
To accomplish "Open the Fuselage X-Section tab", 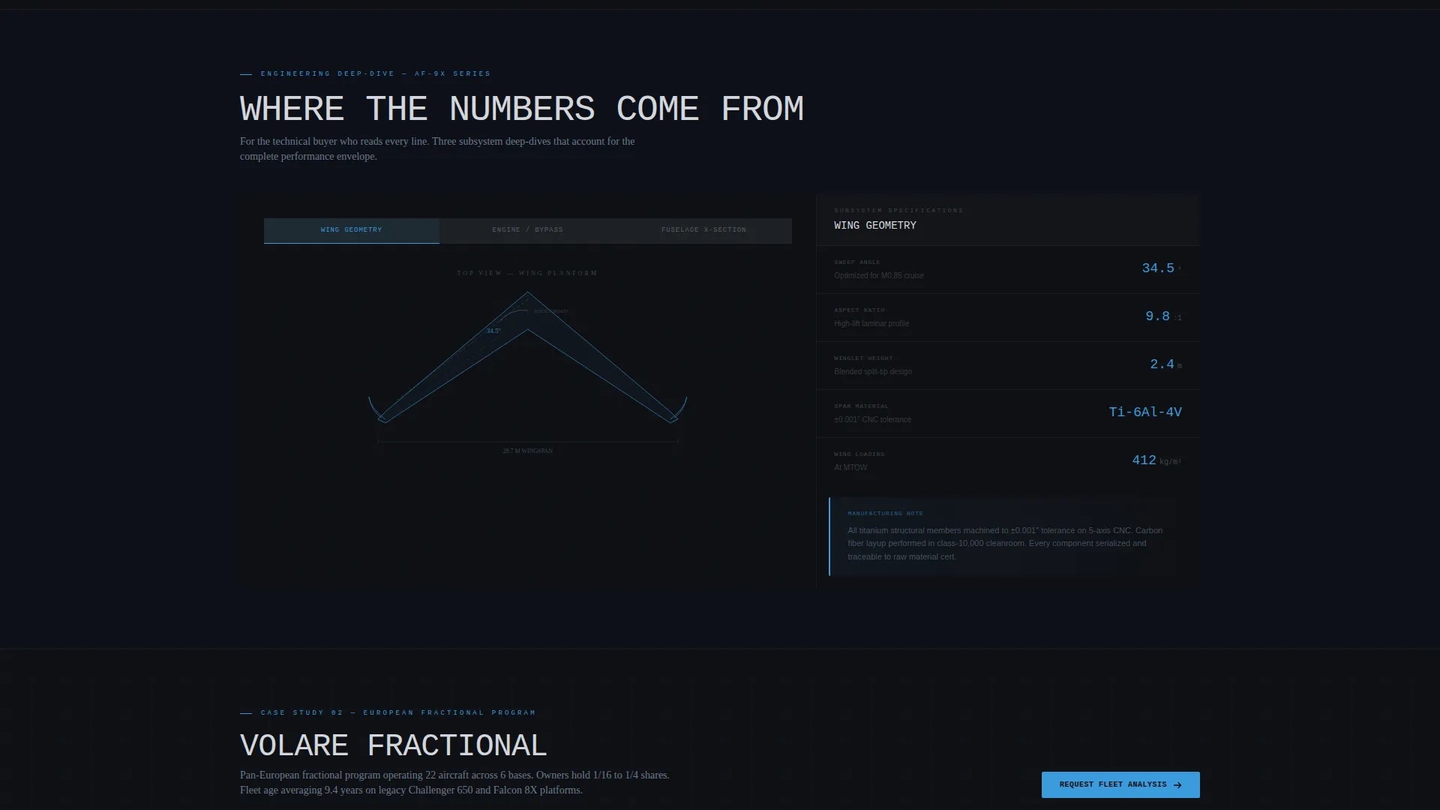I will tap(703, 230).
